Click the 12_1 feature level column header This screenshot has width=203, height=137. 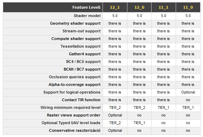(x=115, y=7)
